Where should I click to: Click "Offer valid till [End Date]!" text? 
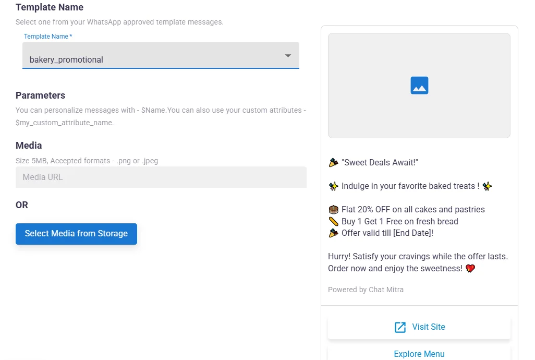tap(387, 233)
